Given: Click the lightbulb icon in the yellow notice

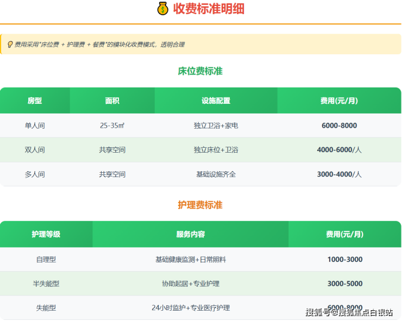Looking at the screenshot, I should click(9, 45).
